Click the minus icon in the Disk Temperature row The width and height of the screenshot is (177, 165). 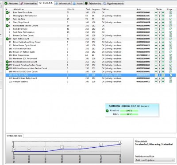tap(156, 55)
